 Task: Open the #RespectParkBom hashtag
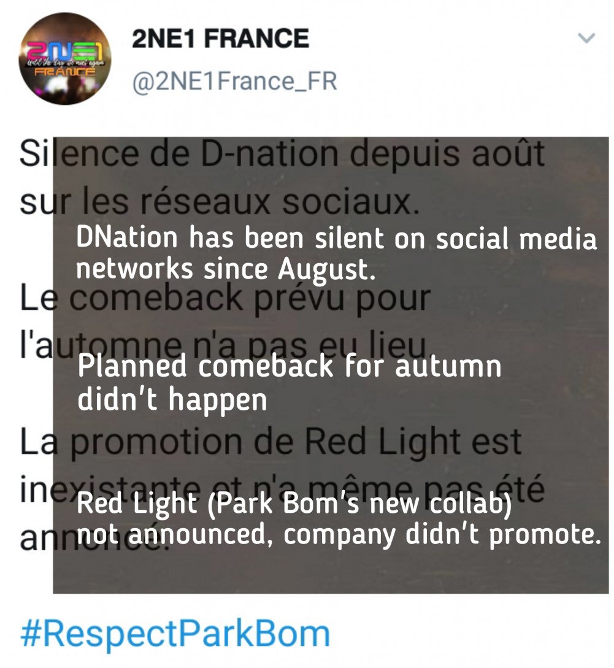[175, 634]
